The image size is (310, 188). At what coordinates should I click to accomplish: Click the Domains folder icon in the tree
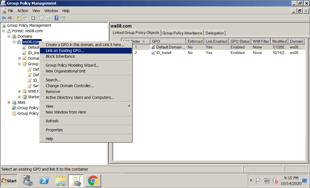tap(14, 36)
